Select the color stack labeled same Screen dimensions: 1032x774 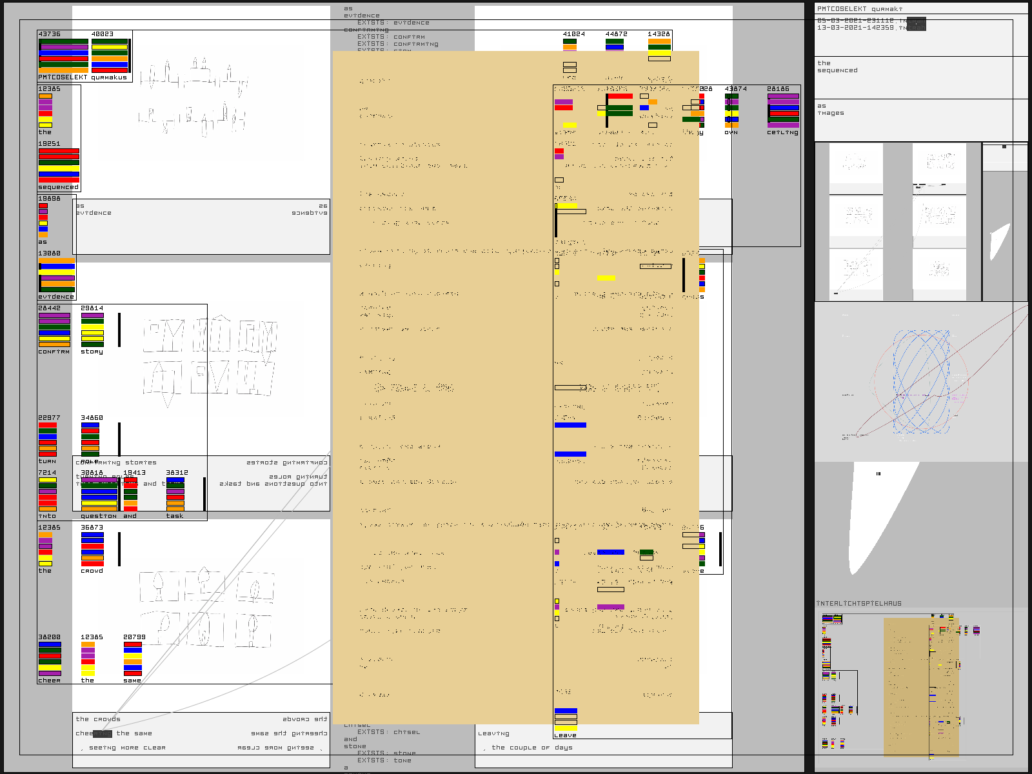click(x=132, y=659)
